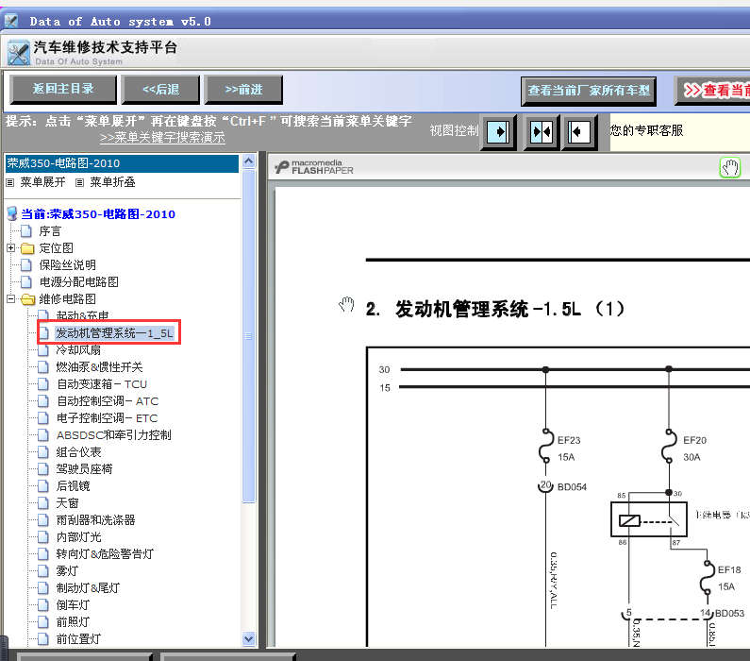
Task: Open 冷却风扇 diagram
Action: (78, 350)
